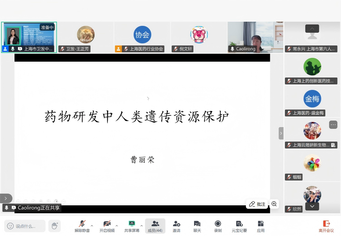341x236 pixels.
Task: Expand share options arrow next to 共享屏幕
Action: click(x=142, y=226)
